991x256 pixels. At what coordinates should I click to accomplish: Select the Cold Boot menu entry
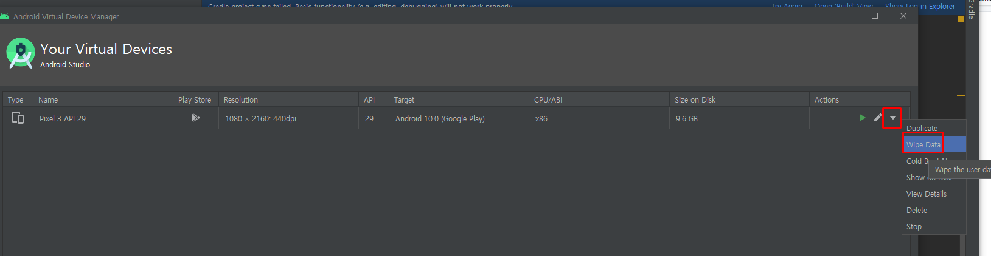tap(916, 161)
